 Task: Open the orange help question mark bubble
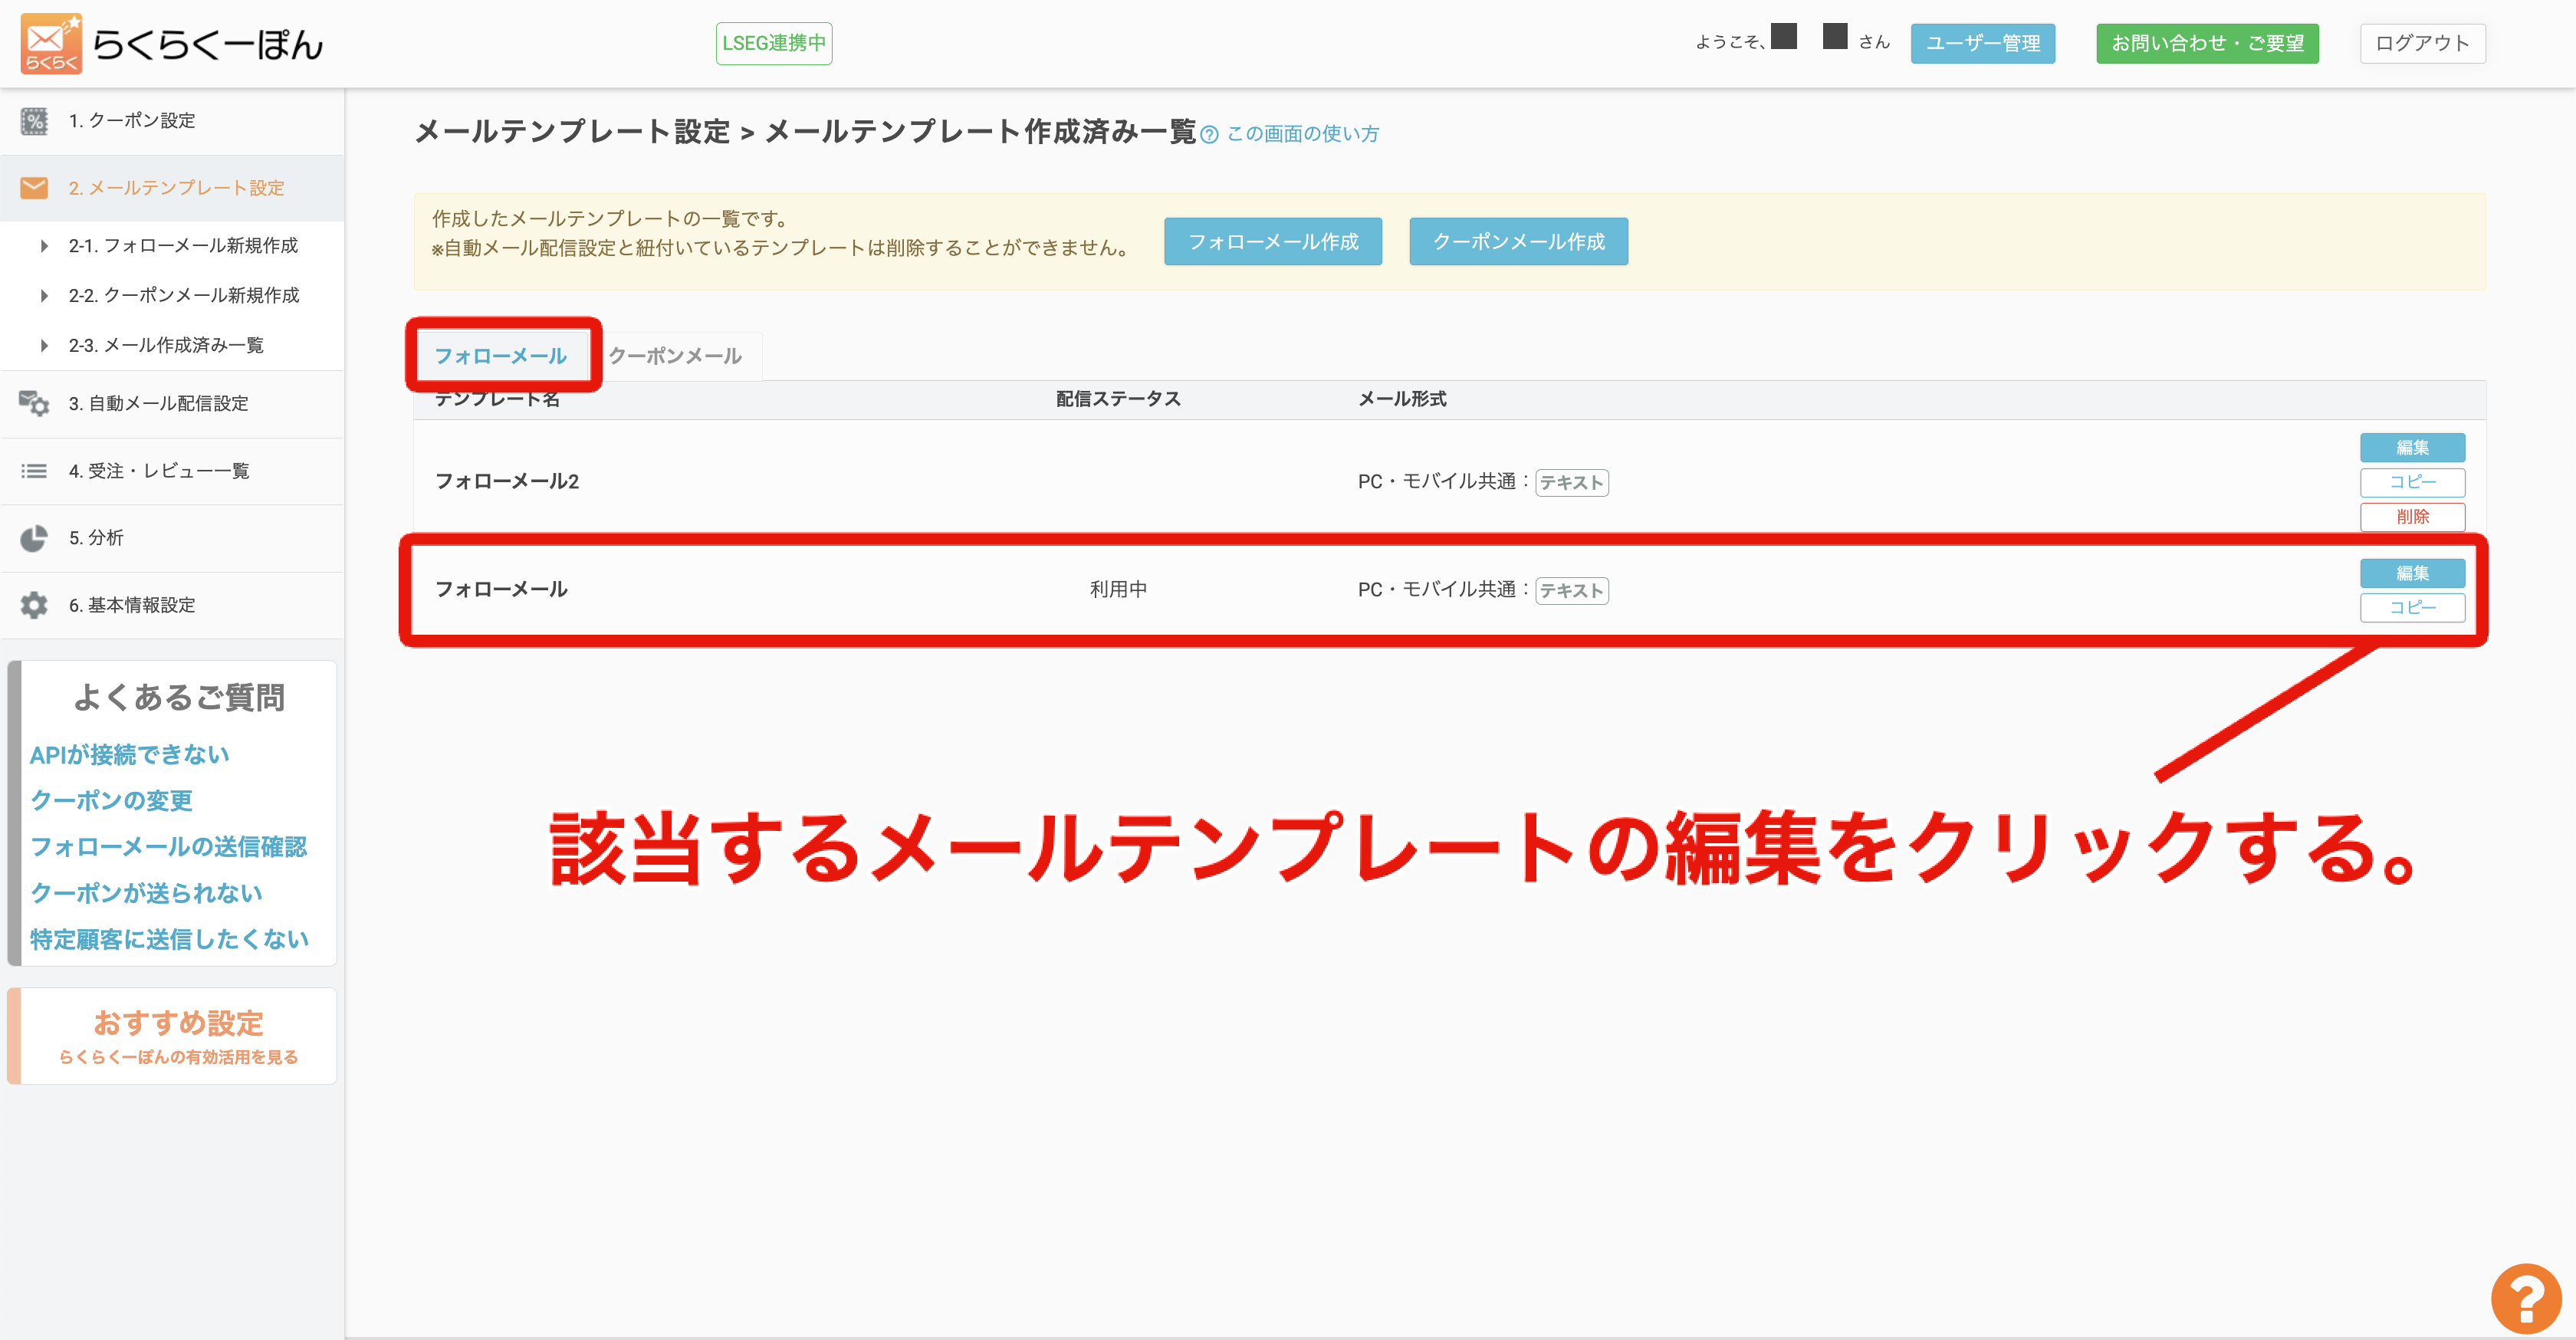click(x=2526, y=1298)
